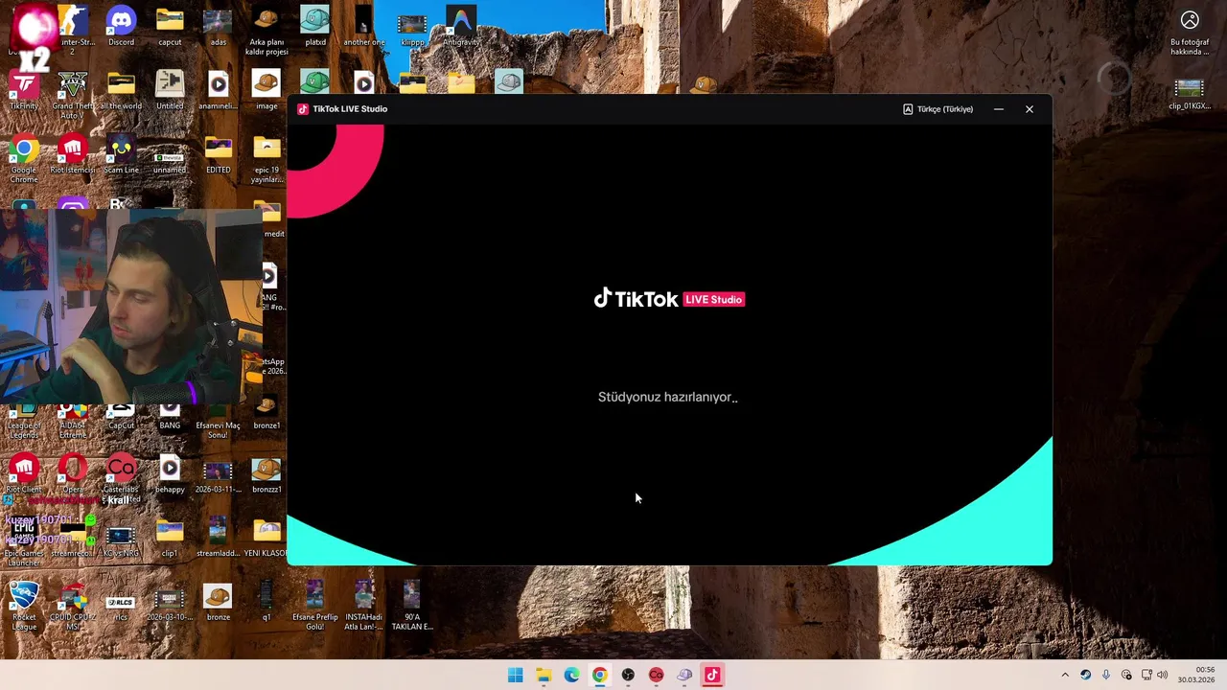Open the Türkçe (Türkiye) language selector

coord(938,109)
